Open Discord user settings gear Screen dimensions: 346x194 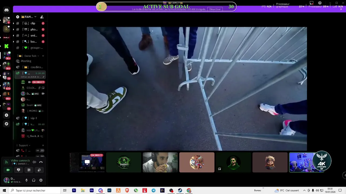tap(41, 180)
